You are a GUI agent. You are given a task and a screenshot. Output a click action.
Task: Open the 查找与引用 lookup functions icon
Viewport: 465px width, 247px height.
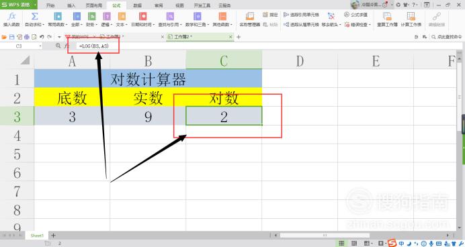coord(170,17)
